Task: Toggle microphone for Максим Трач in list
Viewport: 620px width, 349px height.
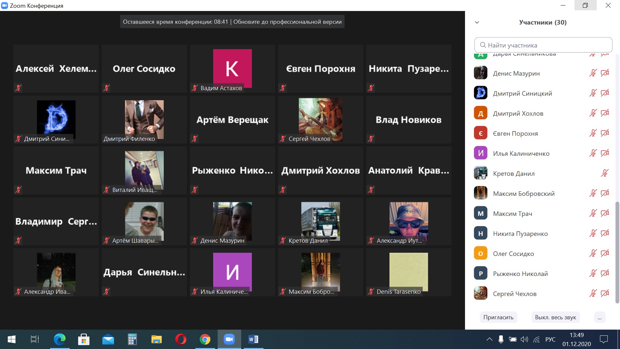Action: (x=593, y=213)
